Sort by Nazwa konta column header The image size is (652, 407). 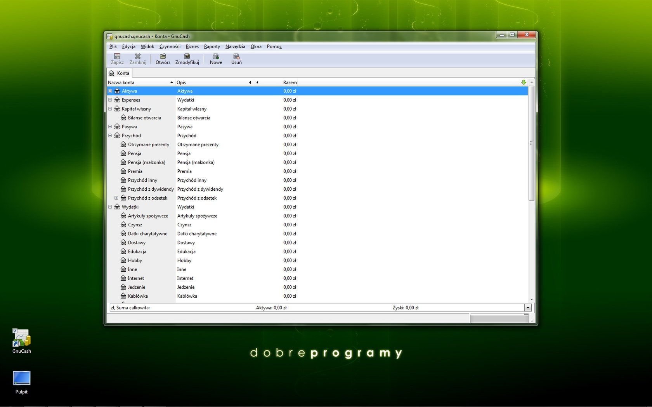tap(141, 83)
